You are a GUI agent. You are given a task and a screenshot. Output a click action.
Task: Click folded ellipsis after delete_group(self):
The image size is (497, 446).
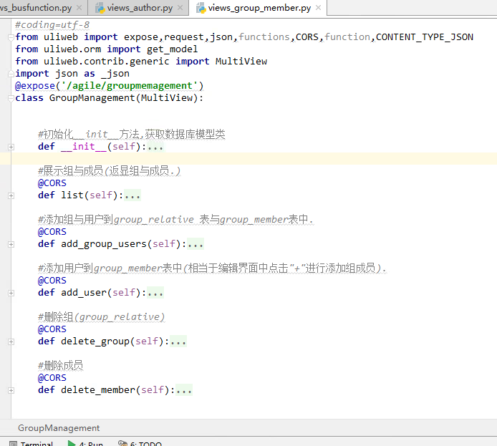tap(178, 341)
